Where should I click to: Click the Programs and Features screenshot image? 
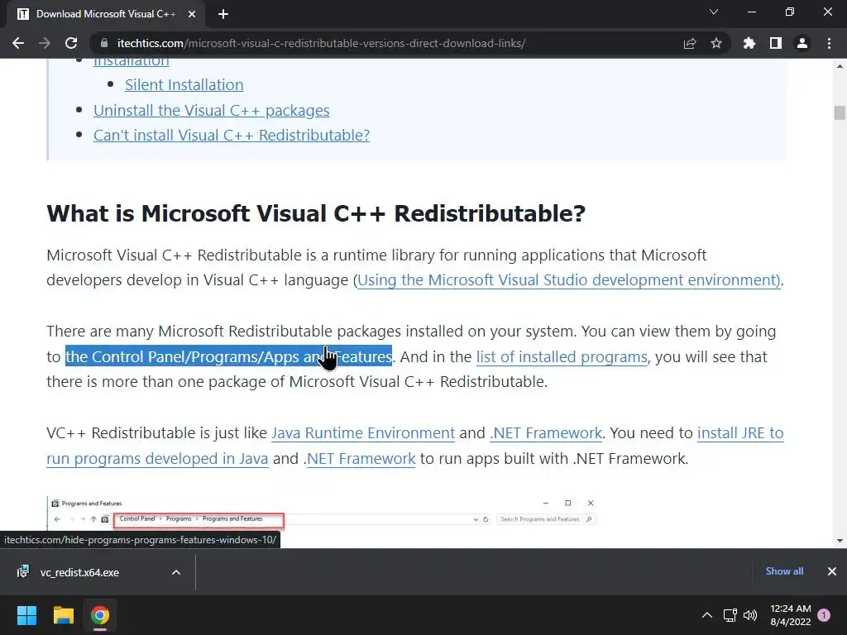click(322, 513)
